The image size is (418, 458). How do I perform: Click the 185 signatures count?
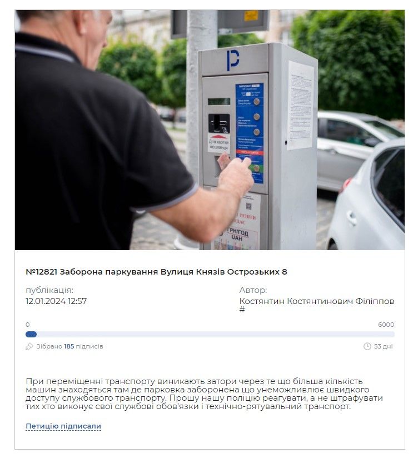point(69,346)
